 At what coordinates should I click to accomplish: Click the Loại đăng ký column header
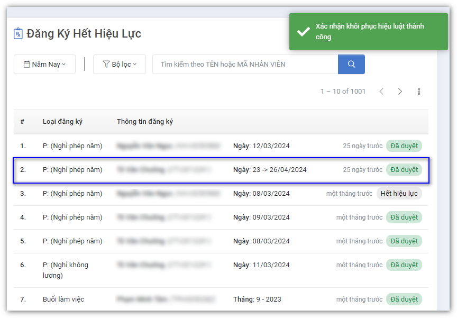[62, 122]
